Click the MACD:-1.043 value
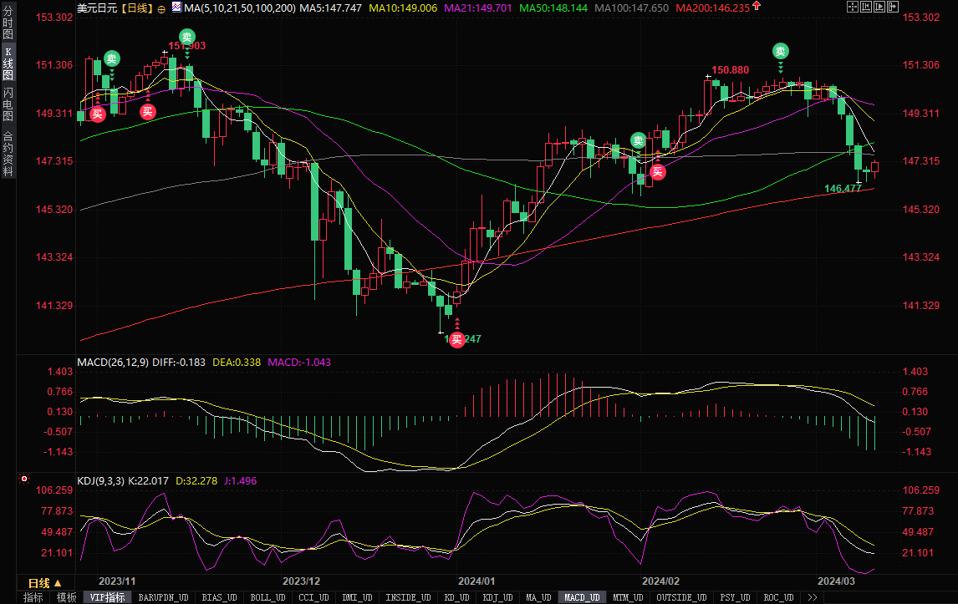The height and width of the screenshot is (604, 958). click(299, 363)
